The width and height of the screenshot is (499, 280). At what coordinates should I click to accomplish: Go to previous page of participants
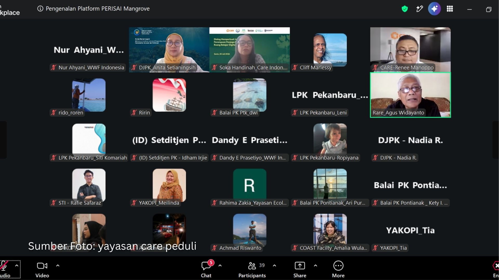[3, 140]
